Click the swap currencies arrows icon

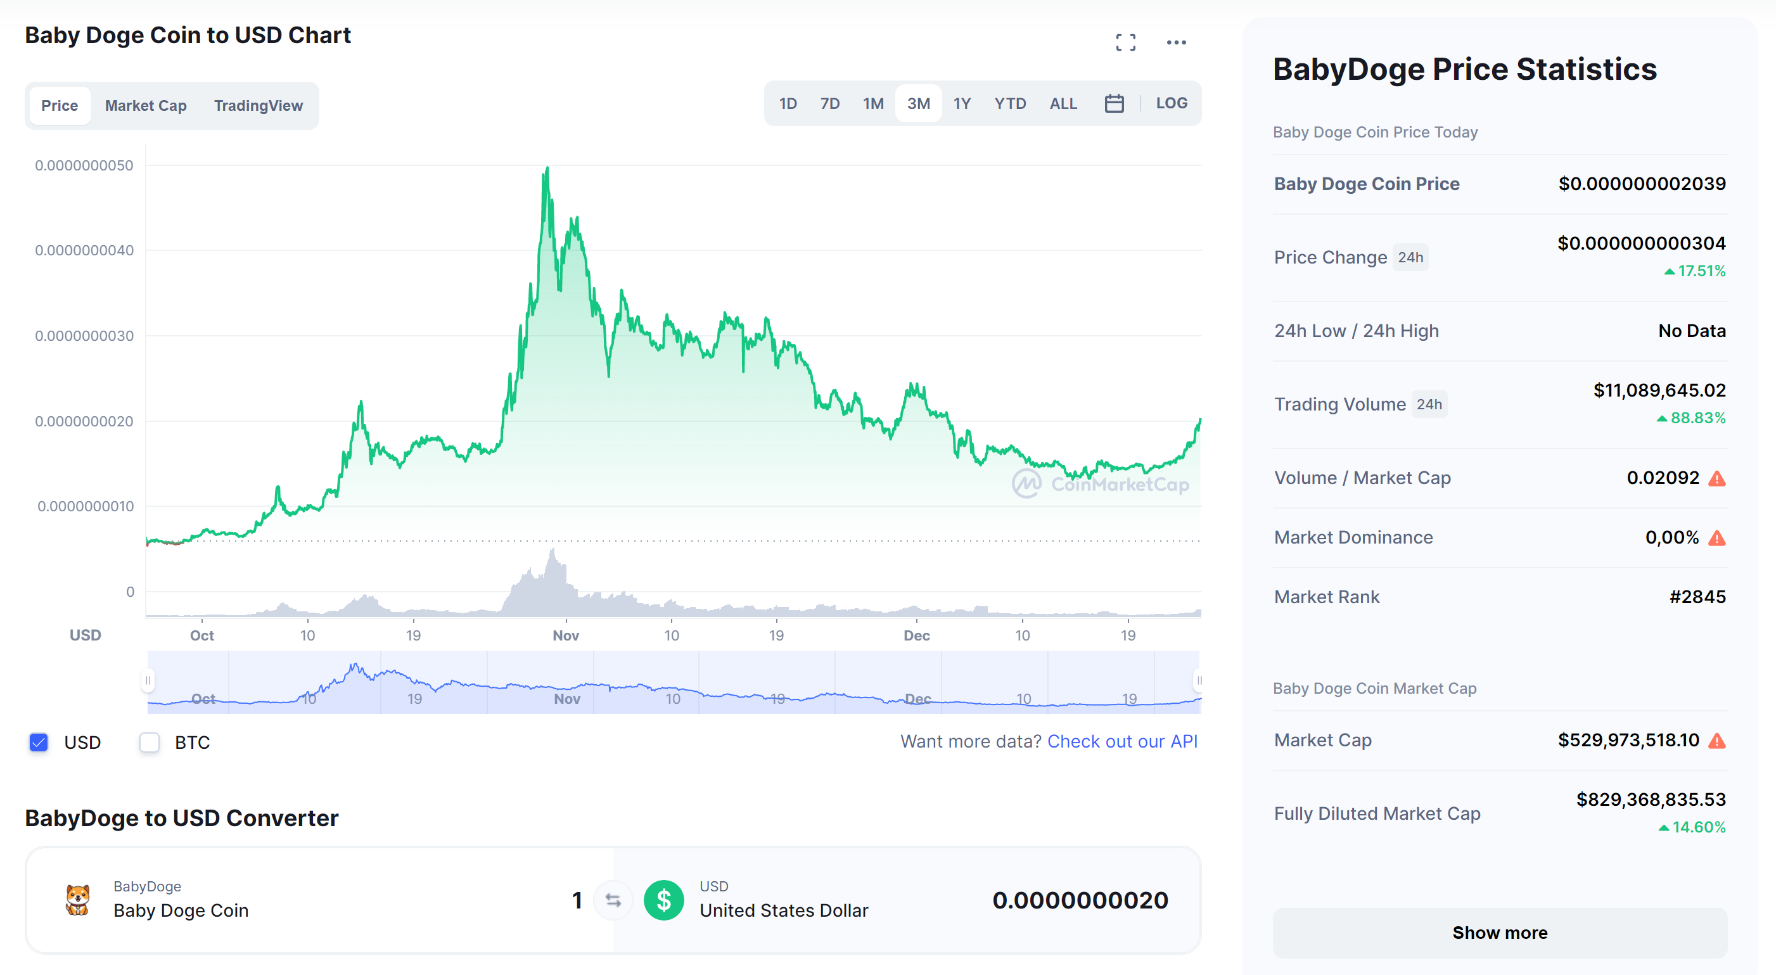pyautogui.click(x=613, y=900)
